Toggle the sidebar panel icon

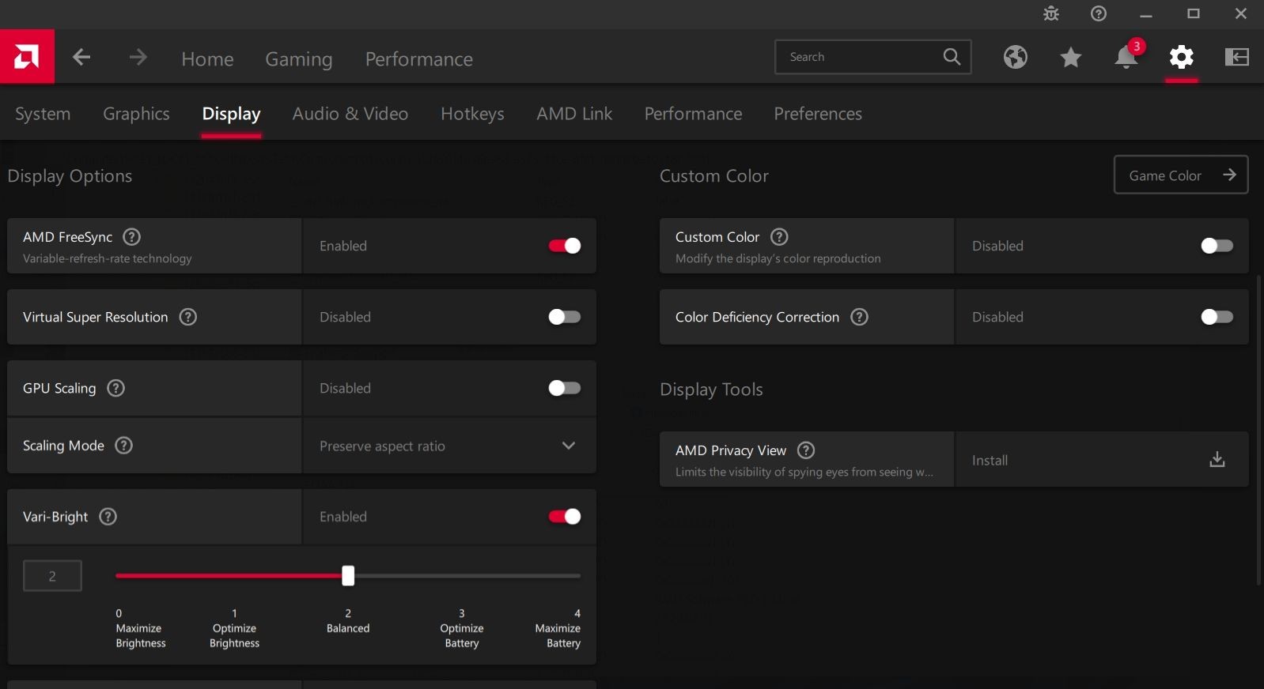[x=1237, y=57]
